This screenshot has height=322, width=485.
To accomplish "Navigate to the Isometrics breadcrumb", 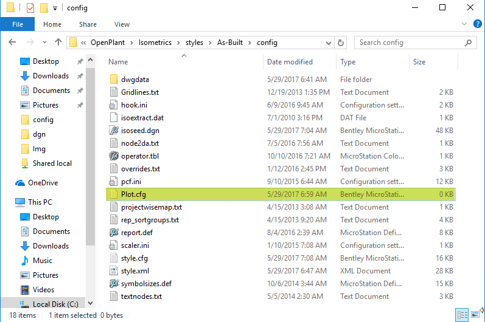I will [155, 43].
